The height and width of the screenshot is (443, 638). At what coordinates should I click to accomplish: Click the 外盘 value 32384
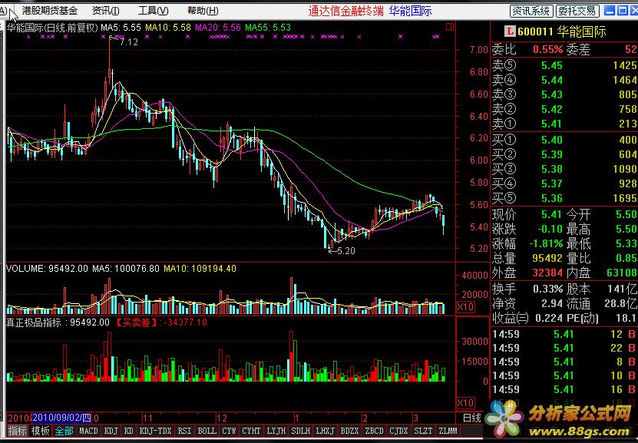pos(547,273)
